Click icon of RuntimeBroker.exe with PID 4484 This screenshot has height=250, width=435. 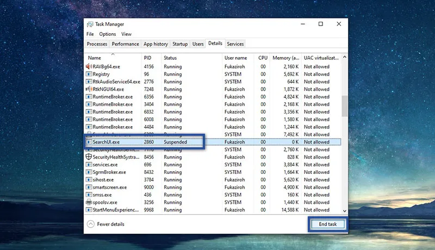(x=89, y=127)
